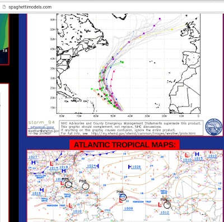Image resolution: width=224 pixels, height=222 pixels.
Task: Click the MONSOON TROF label in mid-Atlantic
Action: pyautogui.click(x=142, y=202)
